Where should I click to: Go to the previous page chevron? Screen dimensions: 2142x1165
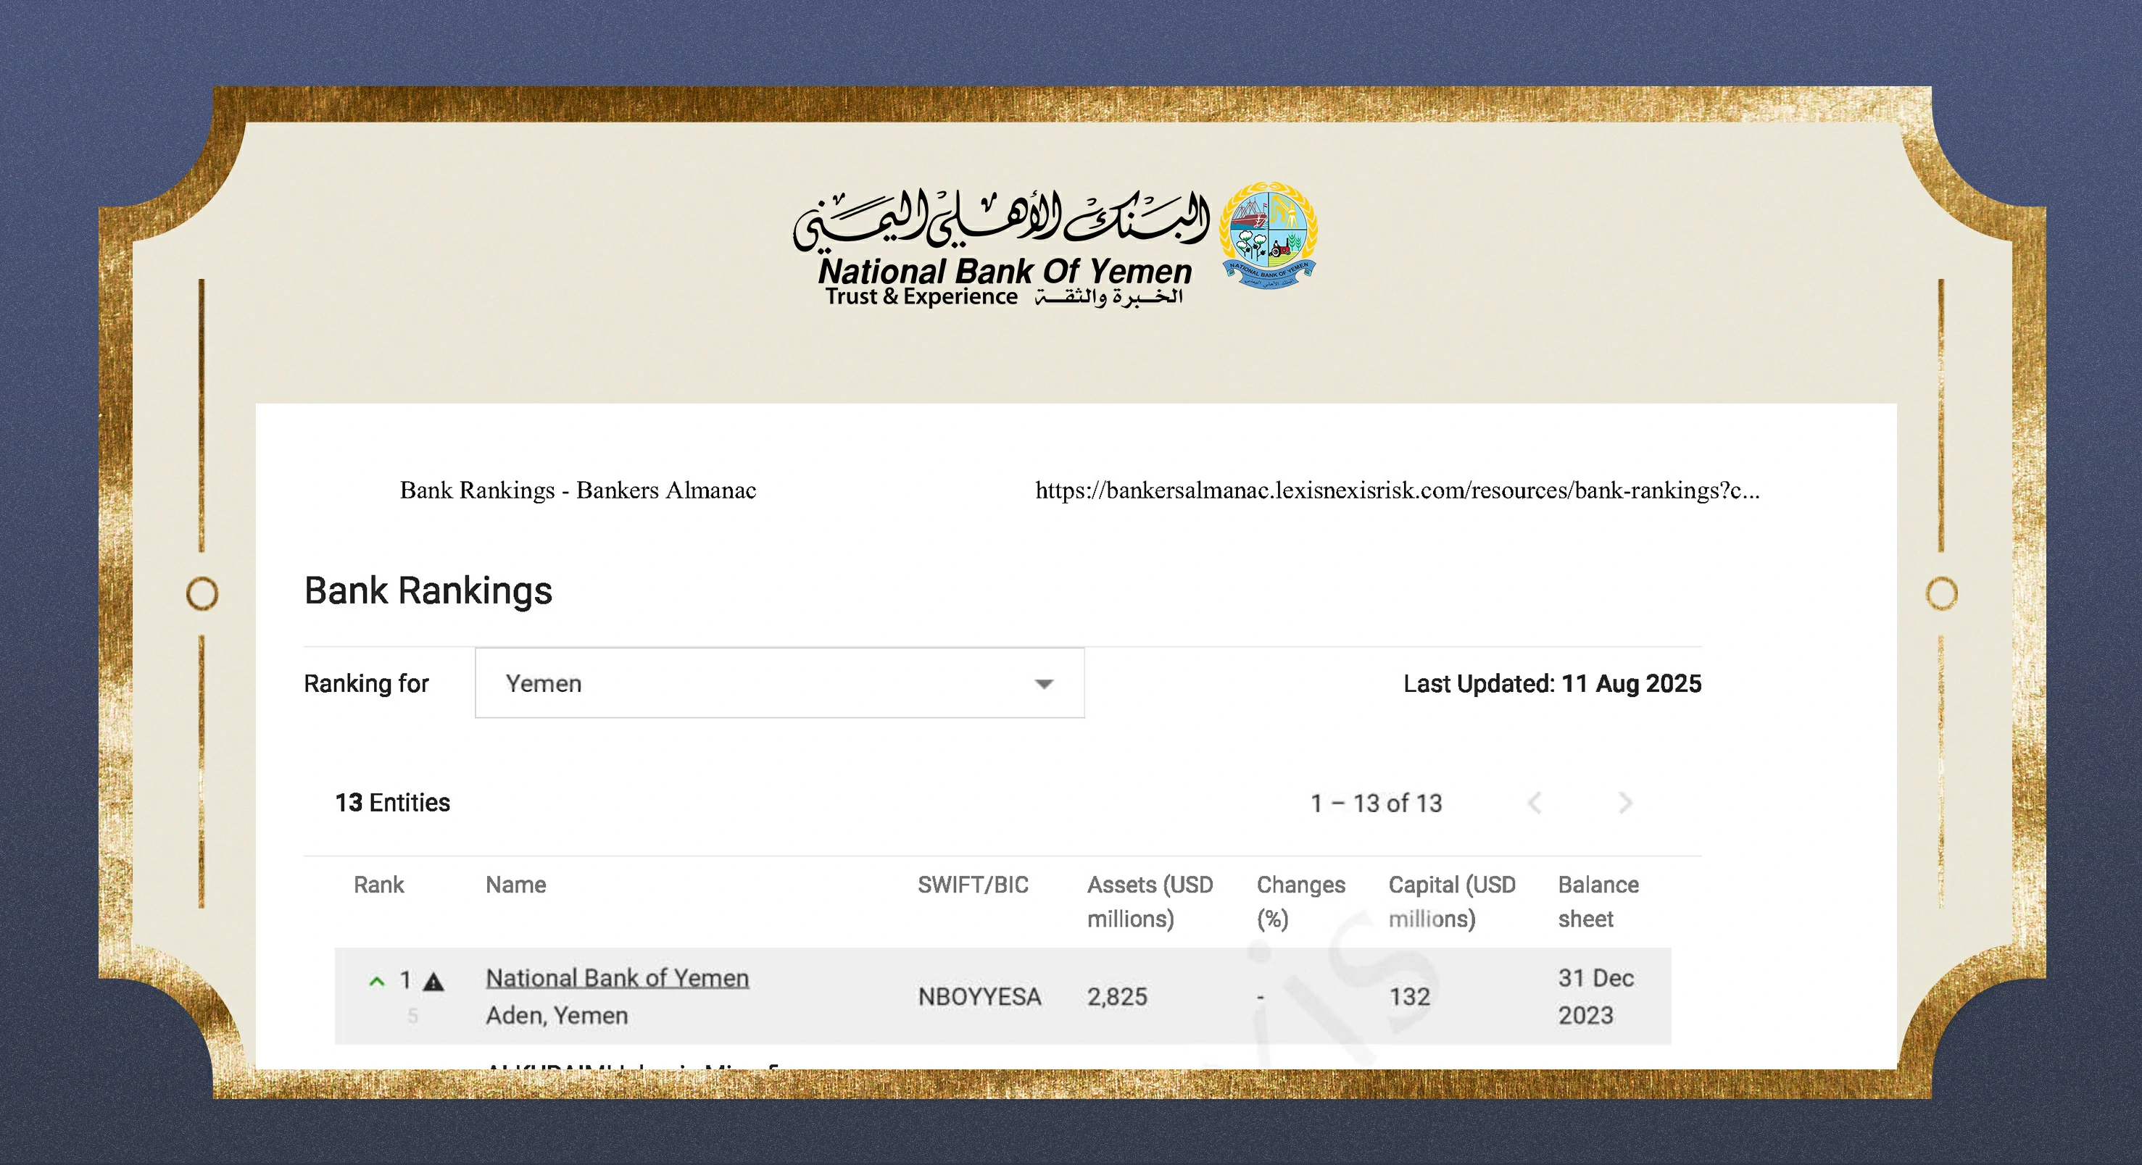[x=1535, y=803]
